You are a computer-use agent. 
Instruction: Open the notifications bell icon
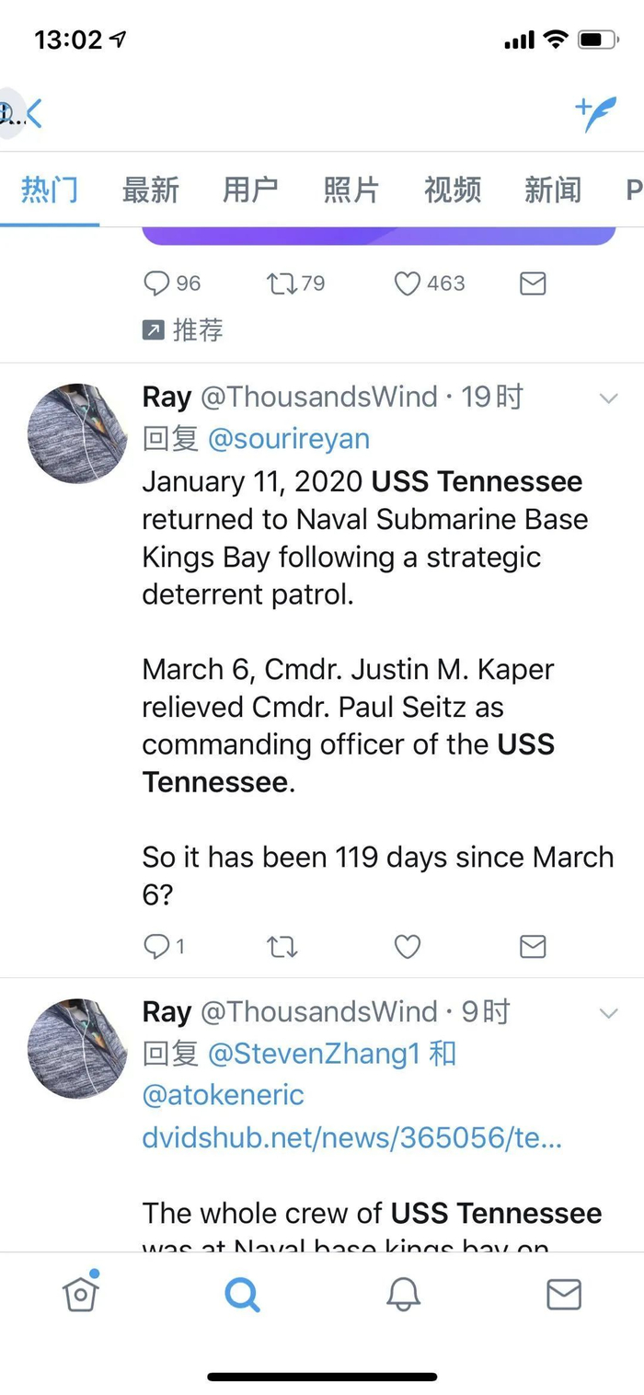click(403, 1294)
